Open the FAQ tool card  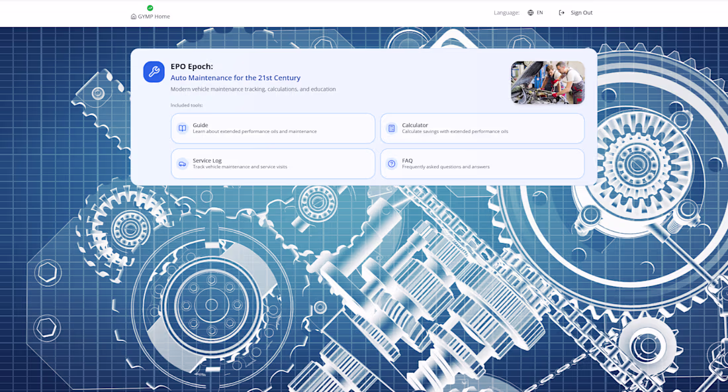point(482,164)
